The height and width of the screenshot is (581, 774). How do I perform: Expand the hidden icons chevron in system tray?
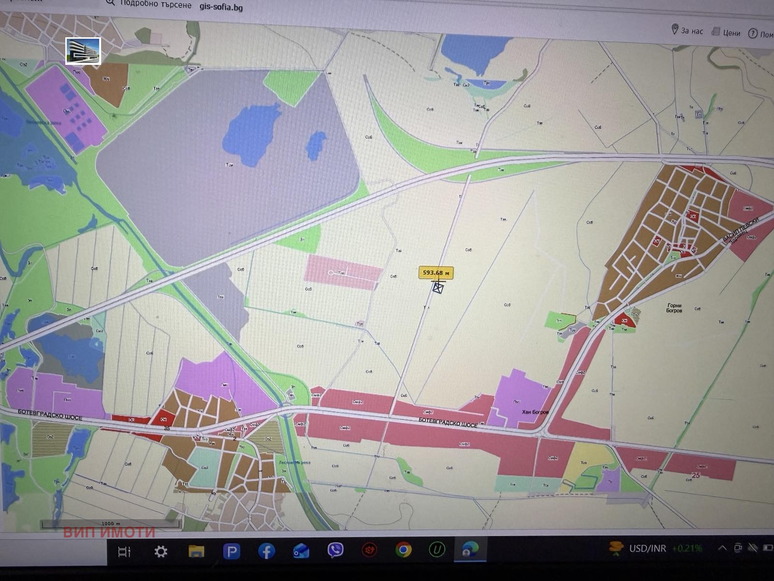[x=722, y=549]
